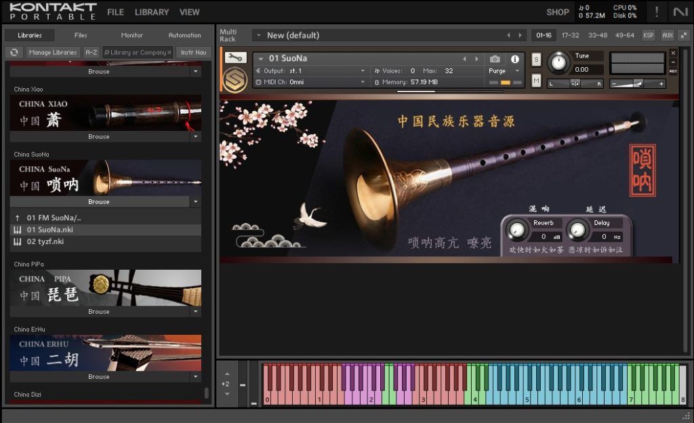Show rack page 33-48

[598, 35]
